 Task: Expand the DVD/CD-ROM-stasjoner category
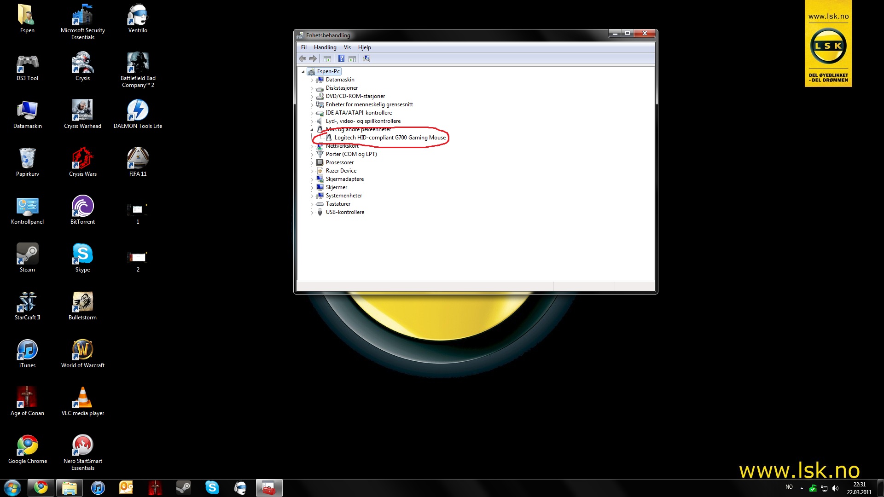click(x=312, y=97)
